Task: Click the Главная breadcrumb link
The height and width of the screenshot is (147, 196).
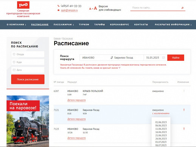Action: (x=57, y=38)
